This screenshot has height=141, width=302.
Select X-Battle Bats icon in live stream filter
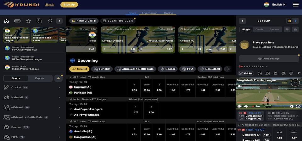[x=267, y=73]
